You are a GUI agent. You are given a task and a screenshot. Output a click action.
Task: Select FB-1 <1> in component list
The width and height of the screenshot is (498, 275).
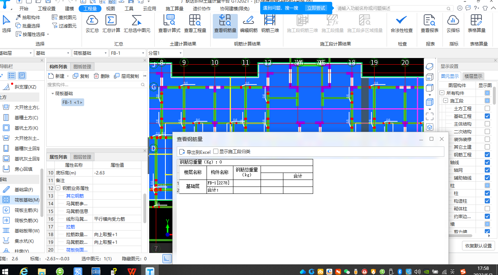(72, 102)
